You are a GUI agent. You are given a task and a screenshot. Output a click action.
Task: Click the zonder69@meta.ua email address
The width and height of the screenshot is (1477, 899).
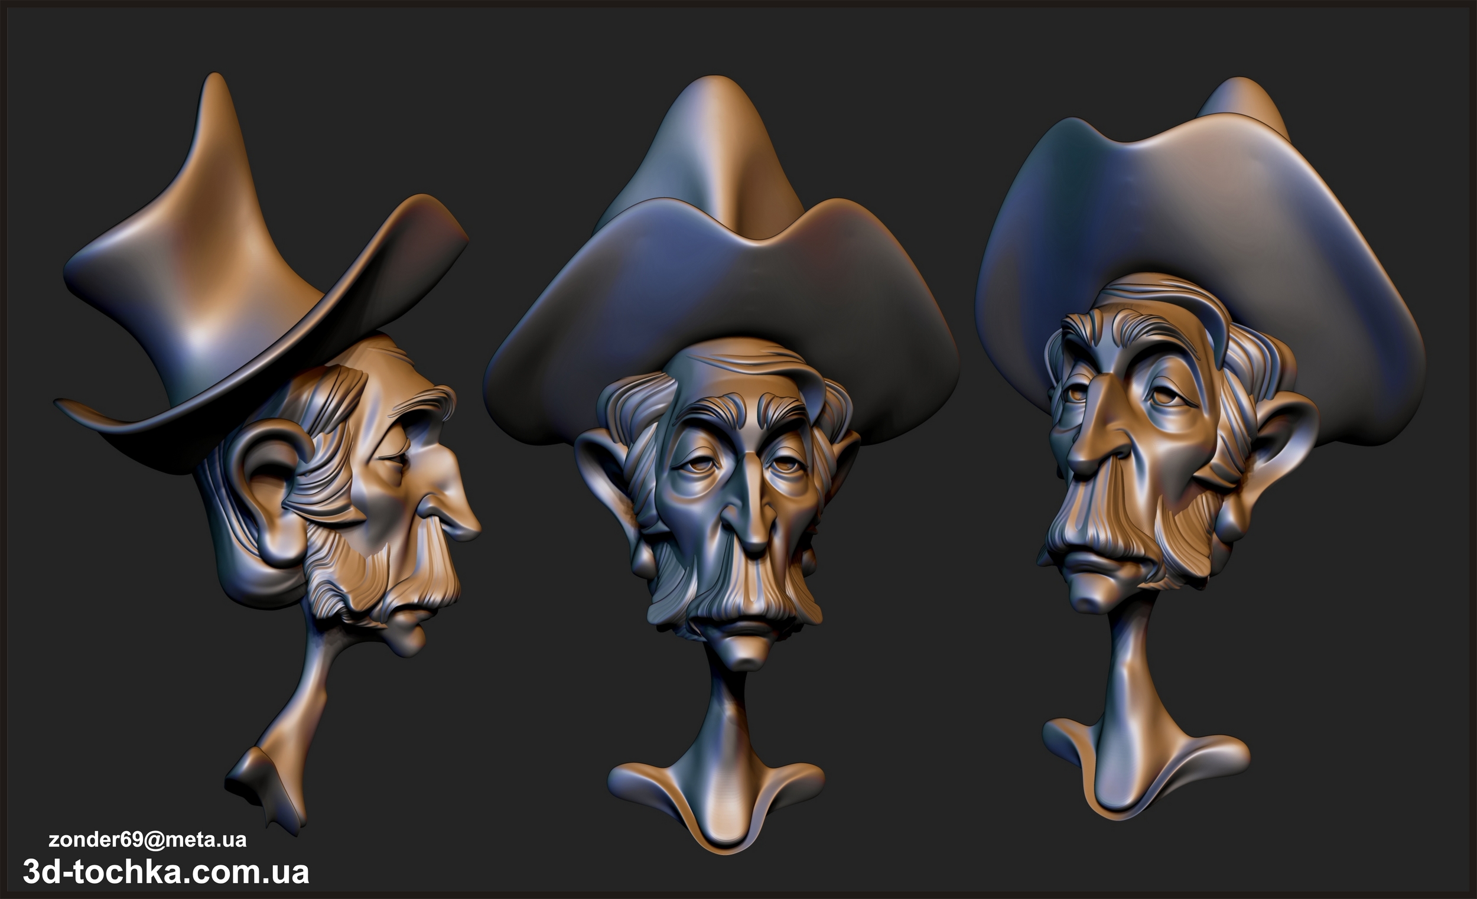[x=148, y=840]
